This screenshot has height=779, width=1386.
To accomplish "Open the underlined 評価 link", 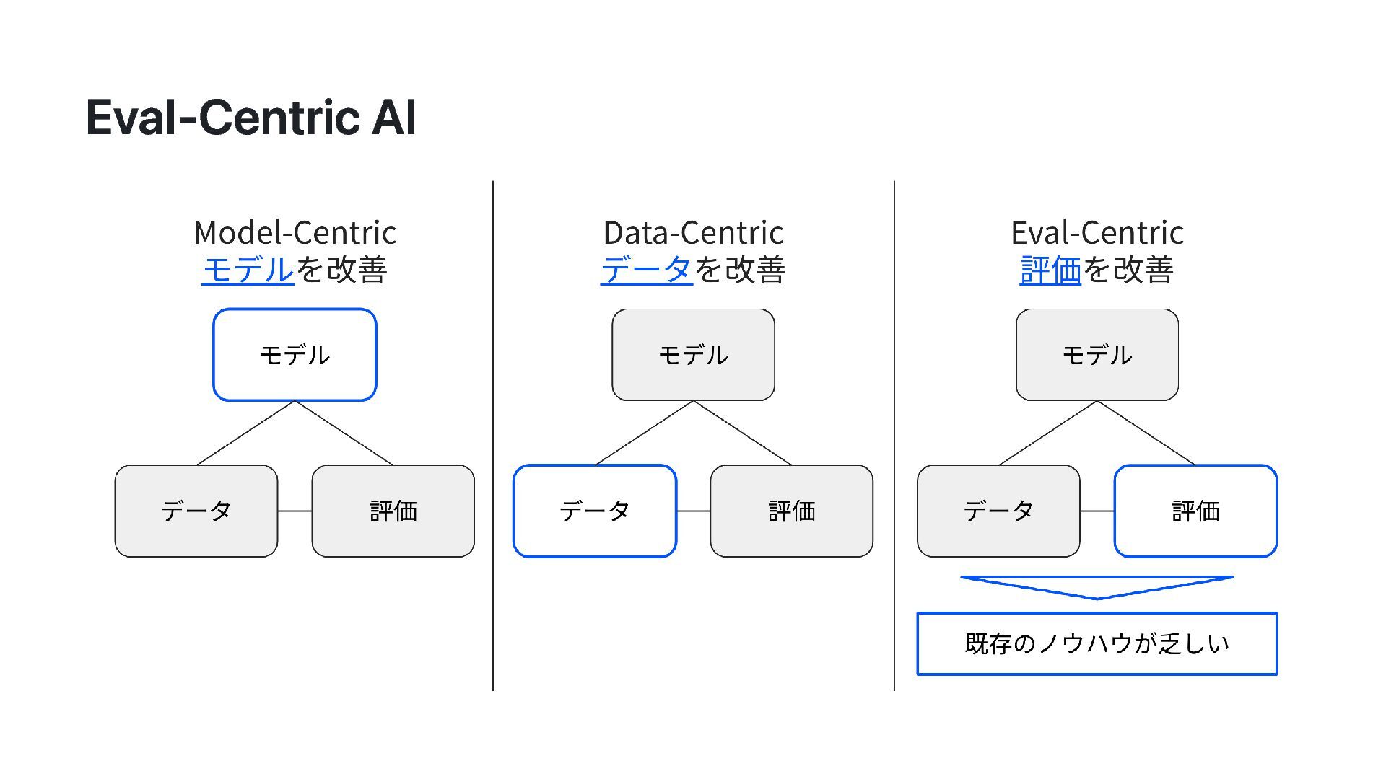I will point(1050,270).
